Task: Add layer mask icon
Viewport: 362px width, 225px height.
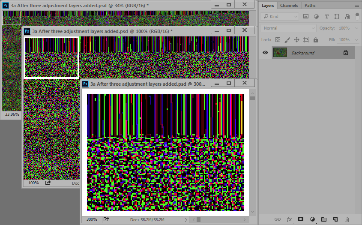Action: (300, 219)
